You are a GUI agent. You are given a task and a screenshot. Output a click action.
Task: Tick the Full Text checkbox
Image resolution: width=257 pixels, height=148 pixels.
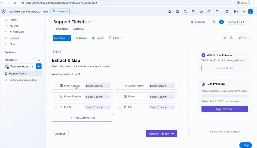(x=55, y=107)
